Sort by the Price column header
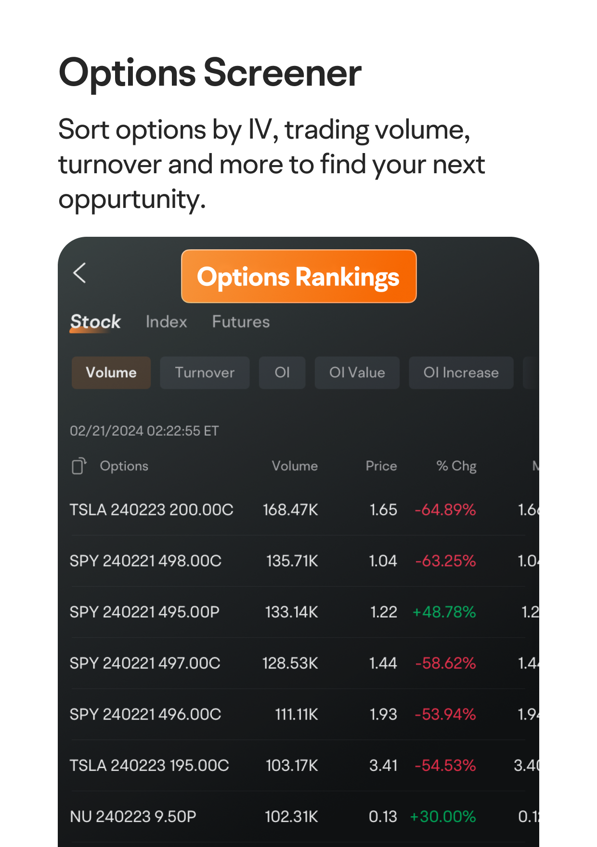The height and width of the screenshot is (847, 597). pyautogui.click(x=381, y=466)
